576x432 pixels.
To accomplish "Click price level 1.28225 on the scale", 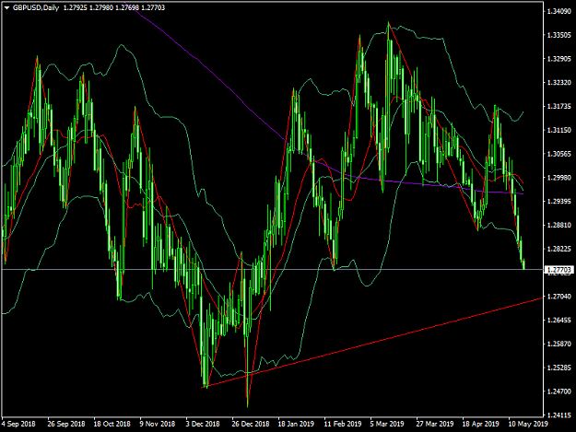I will pyautogui.click(x=559, y=249).
